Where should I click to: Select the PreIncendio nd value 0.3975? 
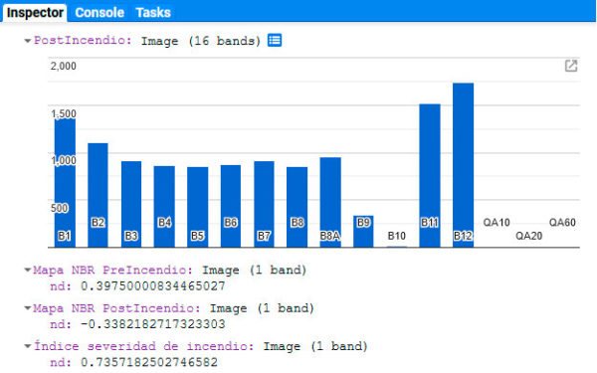coord(153,285)
